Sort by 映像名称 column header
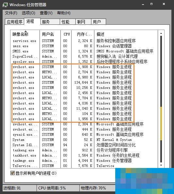Screen dimensions: 174x194 [25, 34]
